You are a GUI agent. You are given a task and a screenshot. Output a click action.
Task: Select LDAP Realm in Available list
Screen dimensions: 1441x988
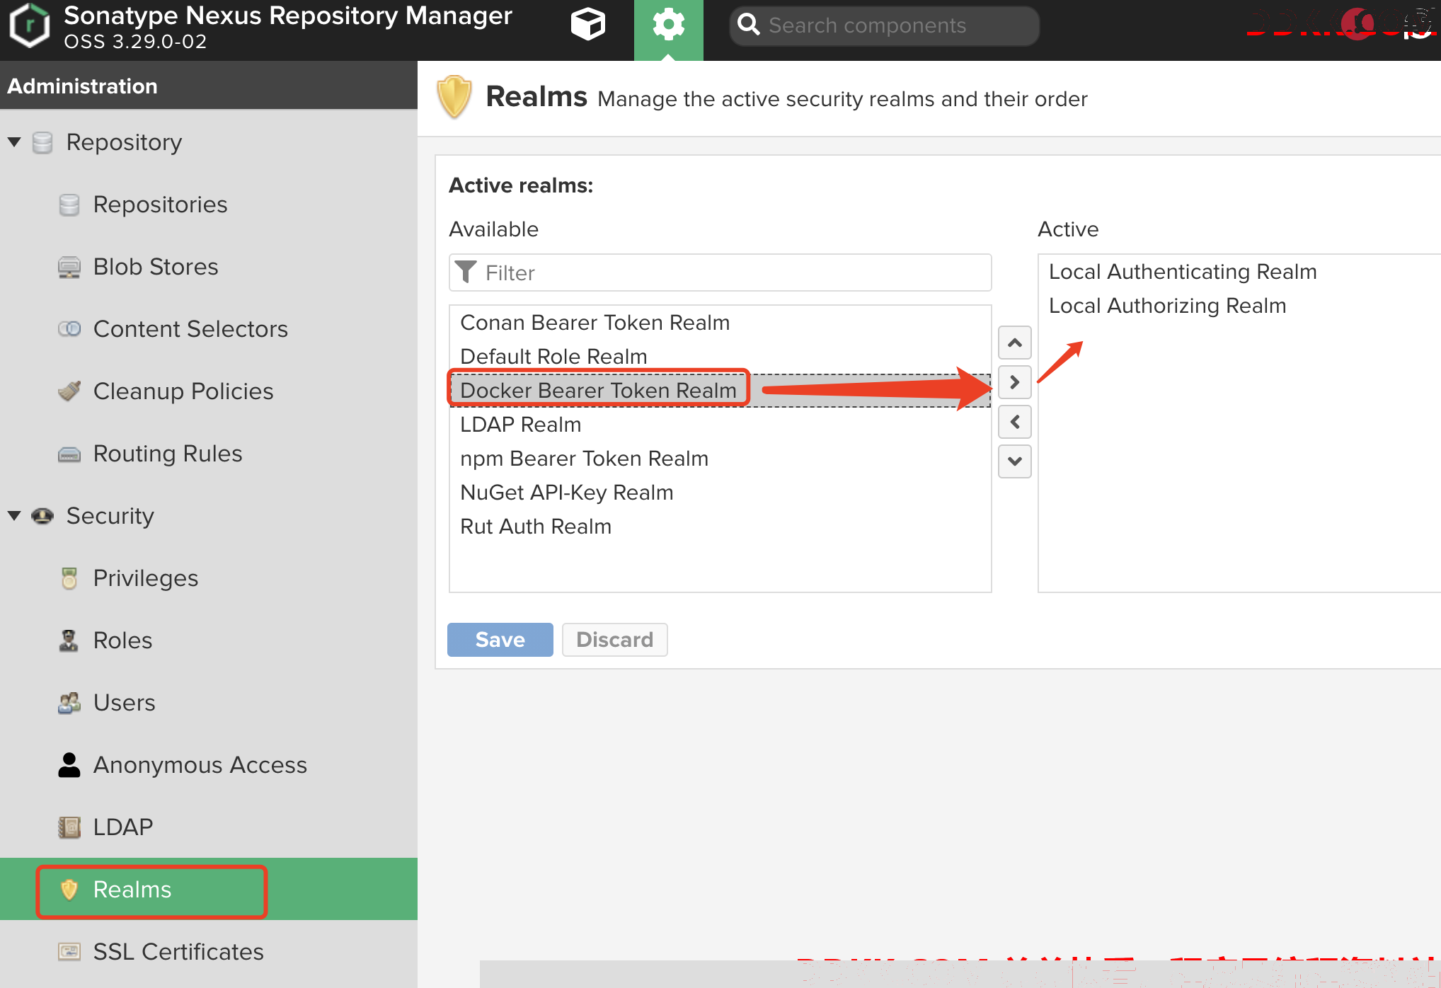720,425
